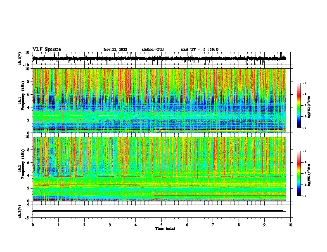
Task: Click the ch.1(V) waveform trace
Action: 159,58
